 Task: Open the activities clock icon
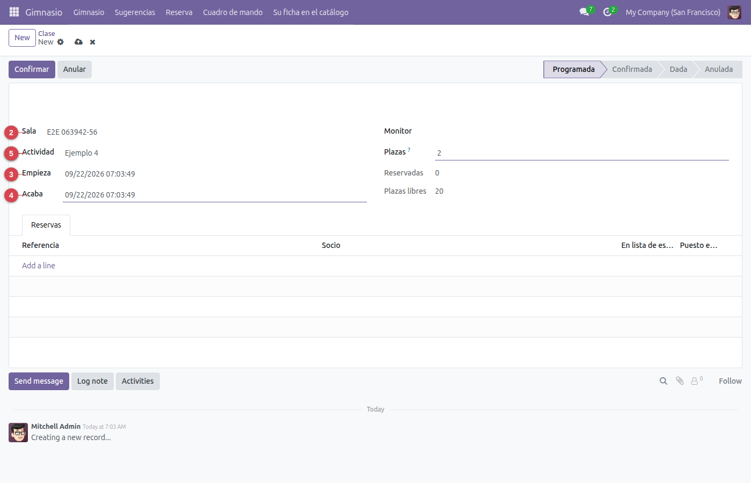(607, 12)
